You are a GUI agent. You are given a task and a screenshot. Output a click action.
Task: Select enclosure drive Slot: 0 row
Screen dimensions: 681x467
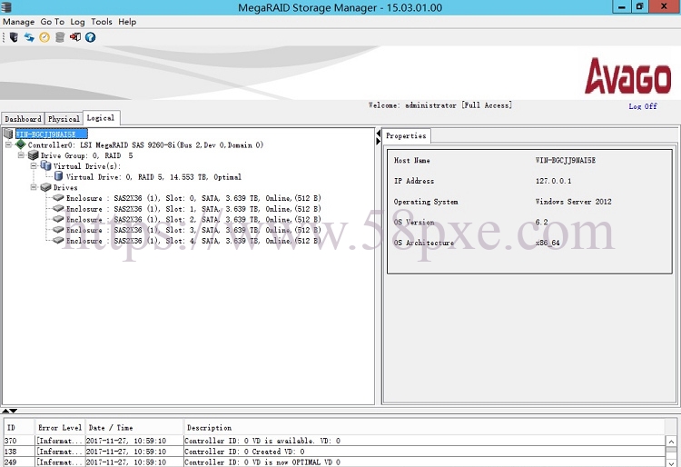click(x=193, y=198)
